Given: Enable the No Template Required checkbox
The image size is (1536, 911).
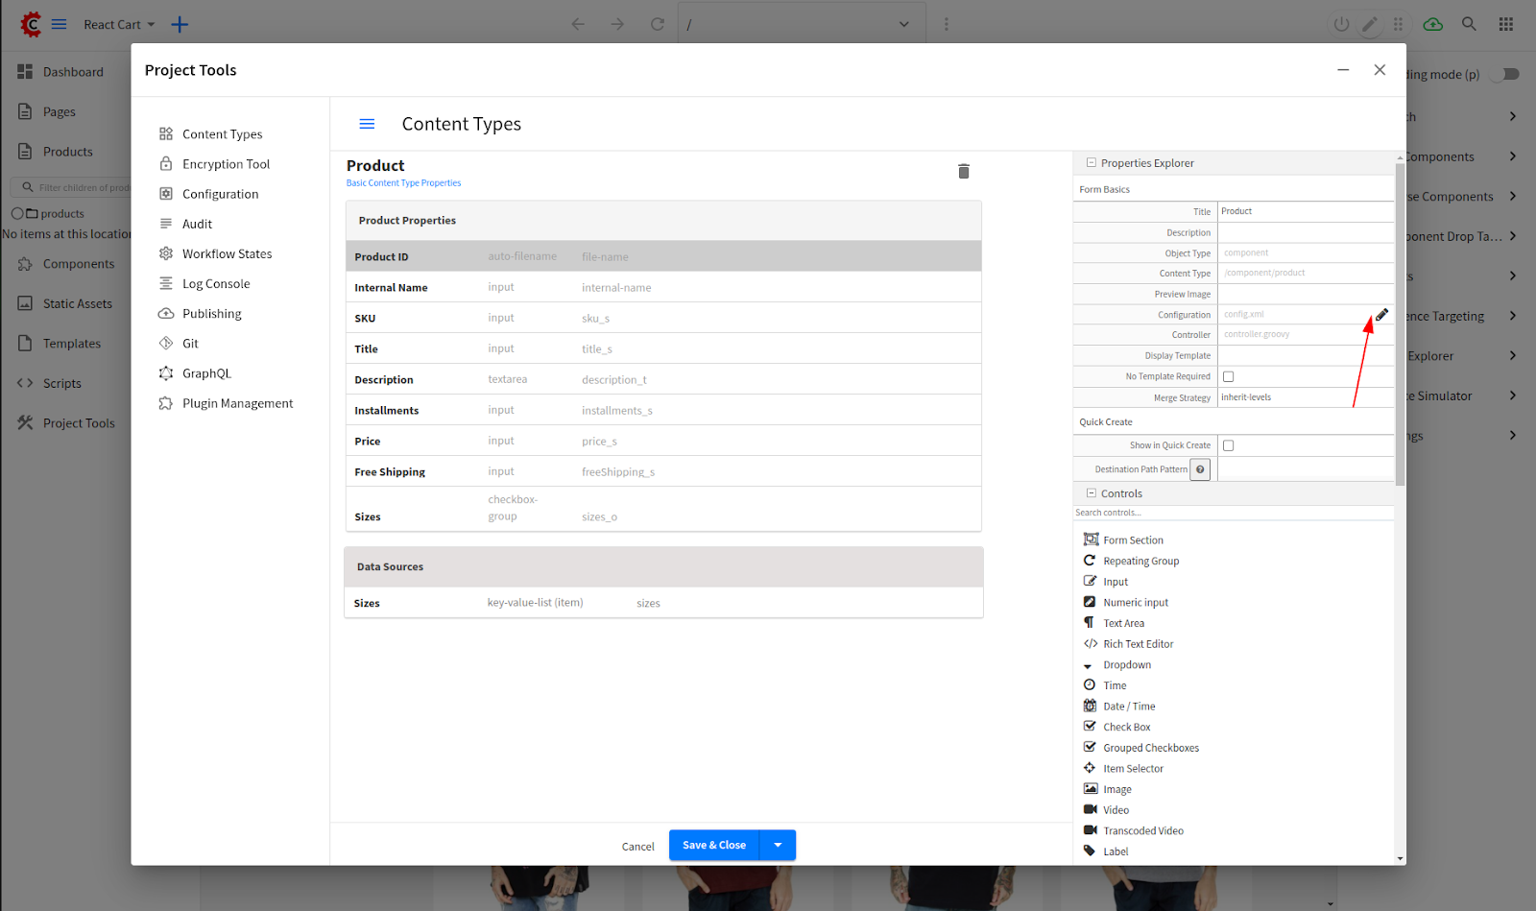Looking at the screenshot, I should pos(1228,376).
